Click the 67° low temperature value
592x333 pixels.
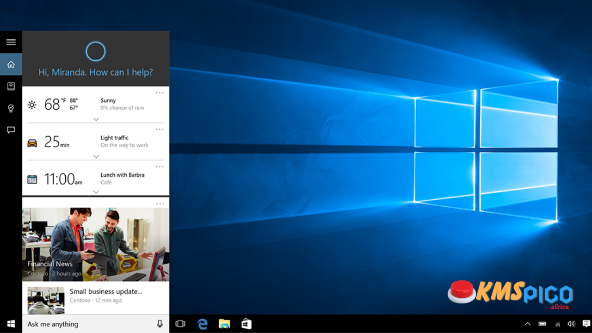pos(74,108)
